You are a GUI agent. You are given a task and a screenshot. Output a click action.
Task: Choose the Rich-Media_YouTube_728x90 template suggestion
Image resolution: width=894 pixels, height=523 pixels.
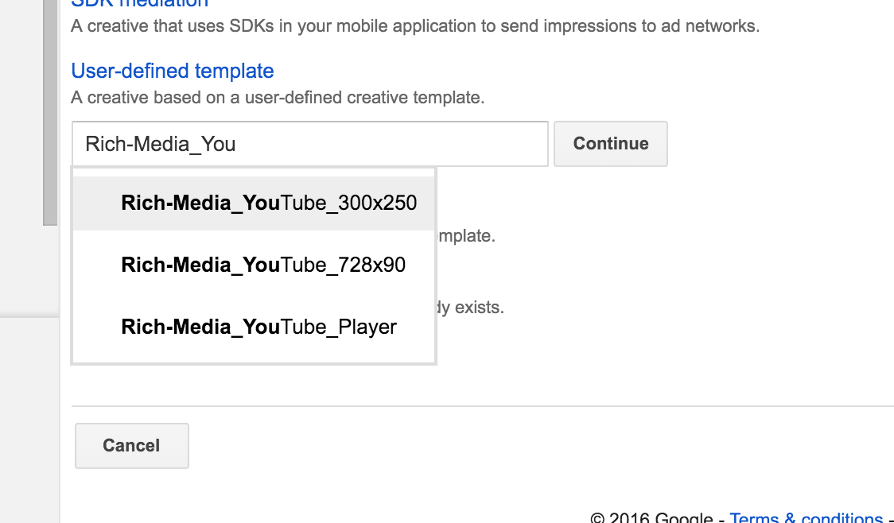[262, 265]
